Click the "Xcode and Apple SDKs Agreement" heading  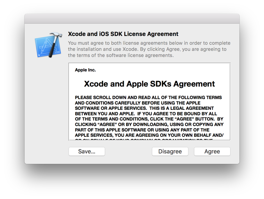point(149,84)
